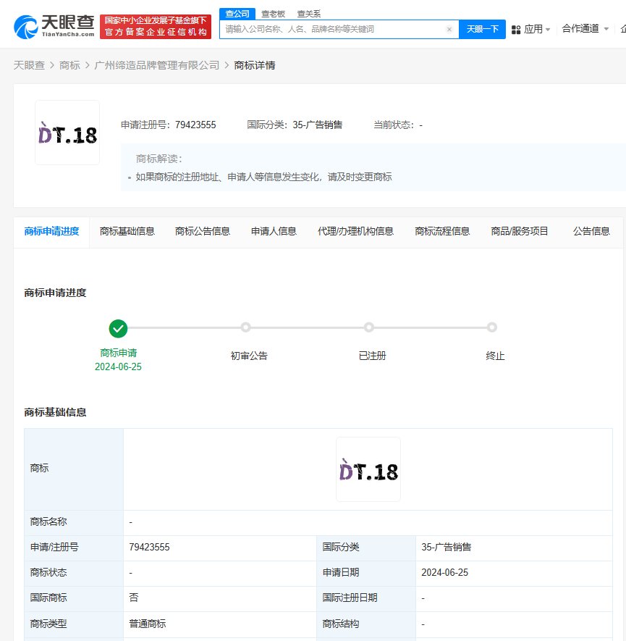626x641 pixels.
Task: Open the 代理/办理机构信息 tab
Action: [x=355, y=231]
